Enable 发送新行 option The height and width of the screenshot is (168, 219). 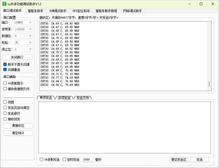point(5,113)
